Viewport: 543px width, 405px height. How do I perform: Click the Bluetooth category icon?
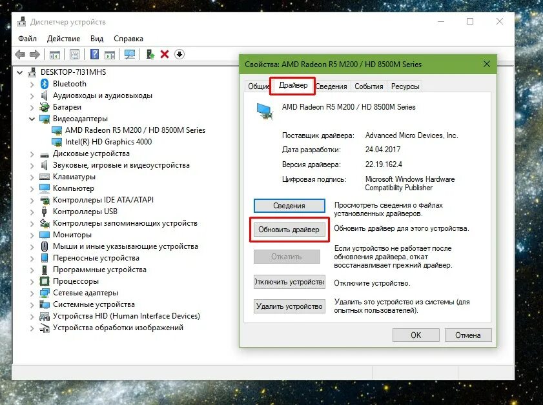pyautogui.click(x=45, y=84)
